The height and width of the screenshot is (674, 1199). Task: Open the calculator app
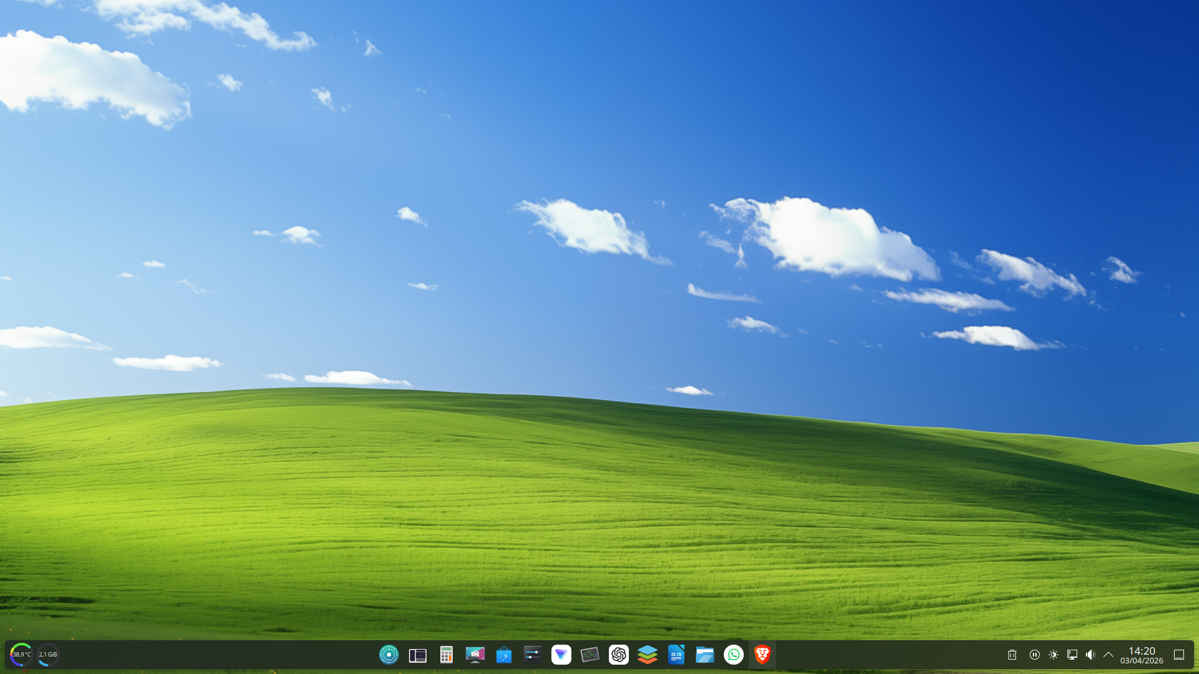pyautogui.click(x=446, y=654)
